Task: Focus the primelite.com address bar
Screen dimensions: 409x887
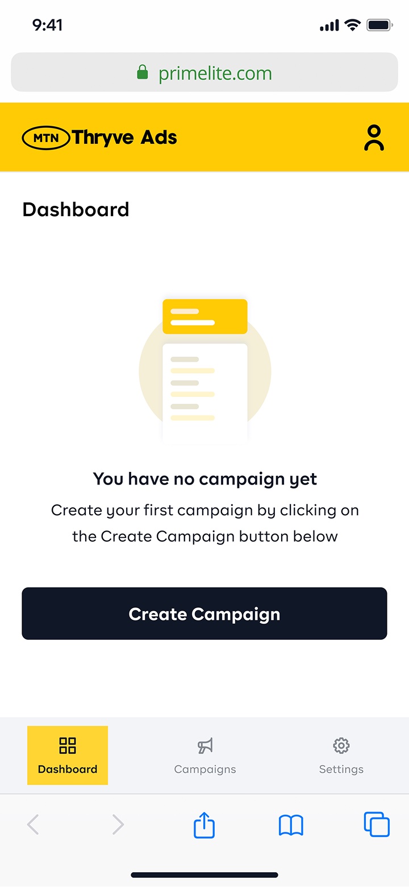Action: 204,72
